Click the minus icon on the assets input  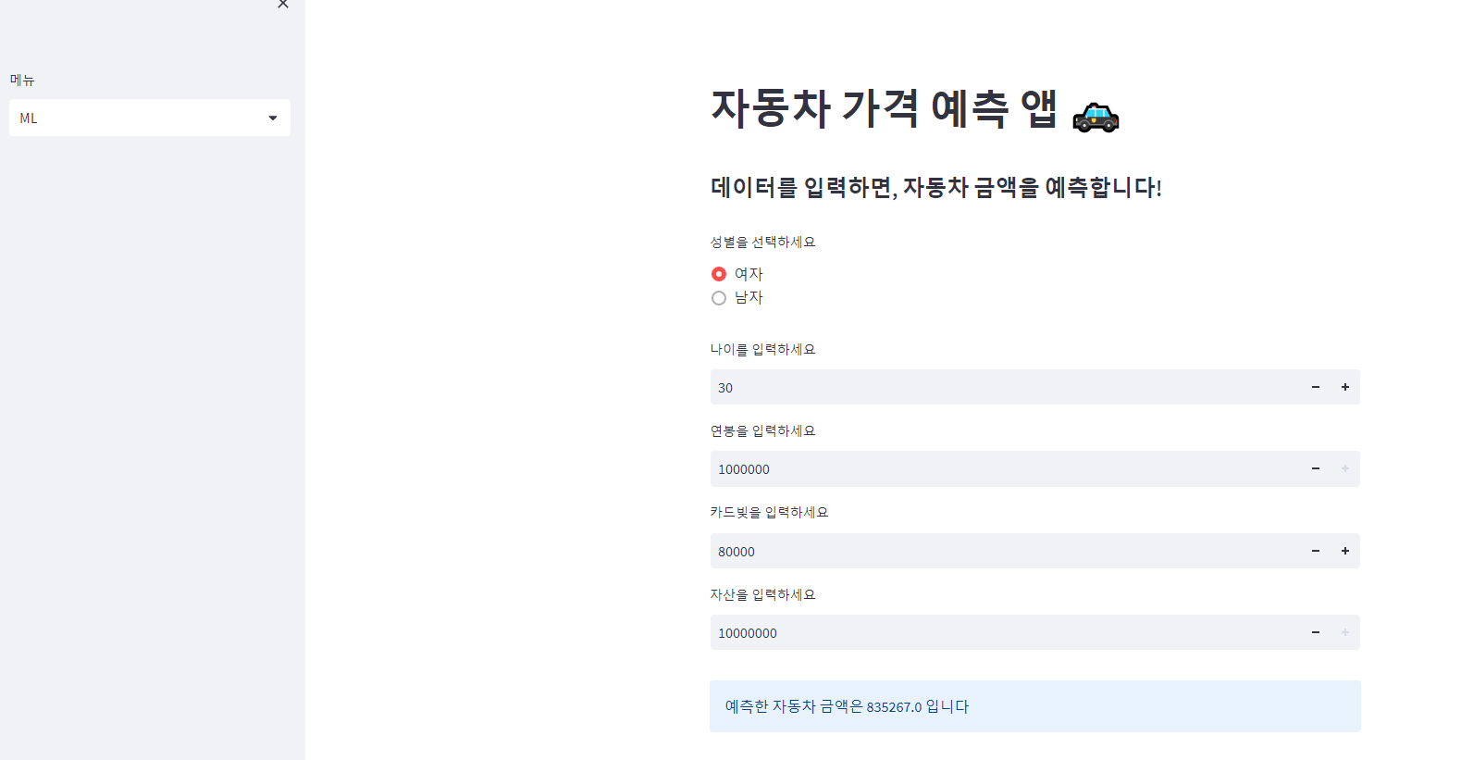pos(1315,632)
